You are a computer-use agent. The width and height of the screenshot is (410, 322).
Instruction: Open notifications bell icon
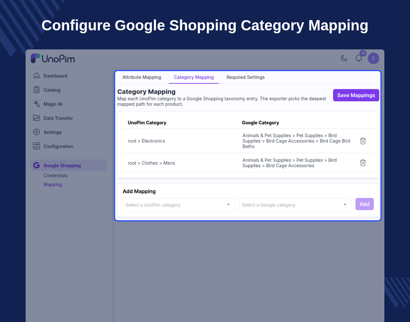point(359,58)
